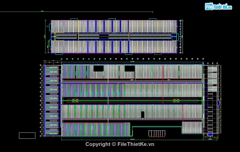Click the empty white rectangle outside the lower plan
The height and width of the screenshot is (152, 240).
(x=27, y=136)
